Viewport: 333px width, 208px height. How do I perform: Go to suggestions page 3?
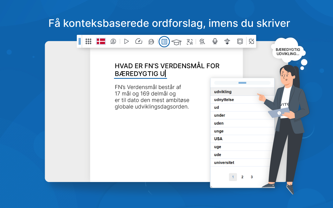pyautogui.click(x=252, y=177)
